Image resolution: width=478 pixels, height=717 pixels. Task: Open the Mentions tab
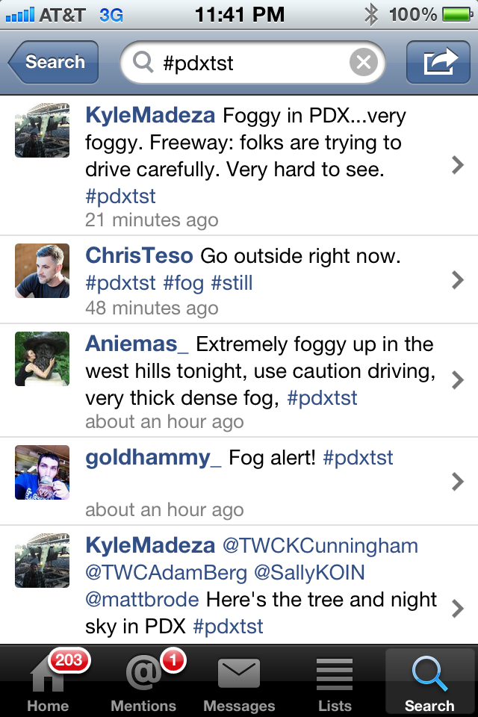(143, 680)
